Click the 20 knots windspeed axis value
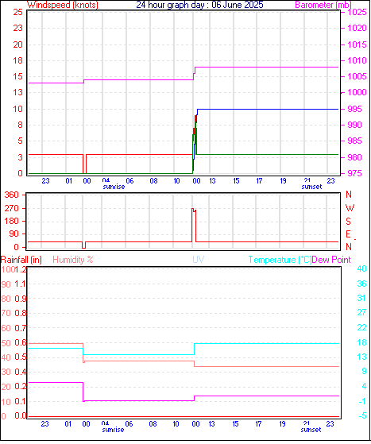 click(17, 44)
